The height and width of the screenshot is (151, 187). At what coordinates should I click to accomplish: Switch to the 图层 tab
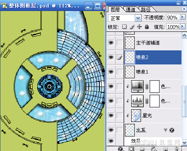(115, 9)
